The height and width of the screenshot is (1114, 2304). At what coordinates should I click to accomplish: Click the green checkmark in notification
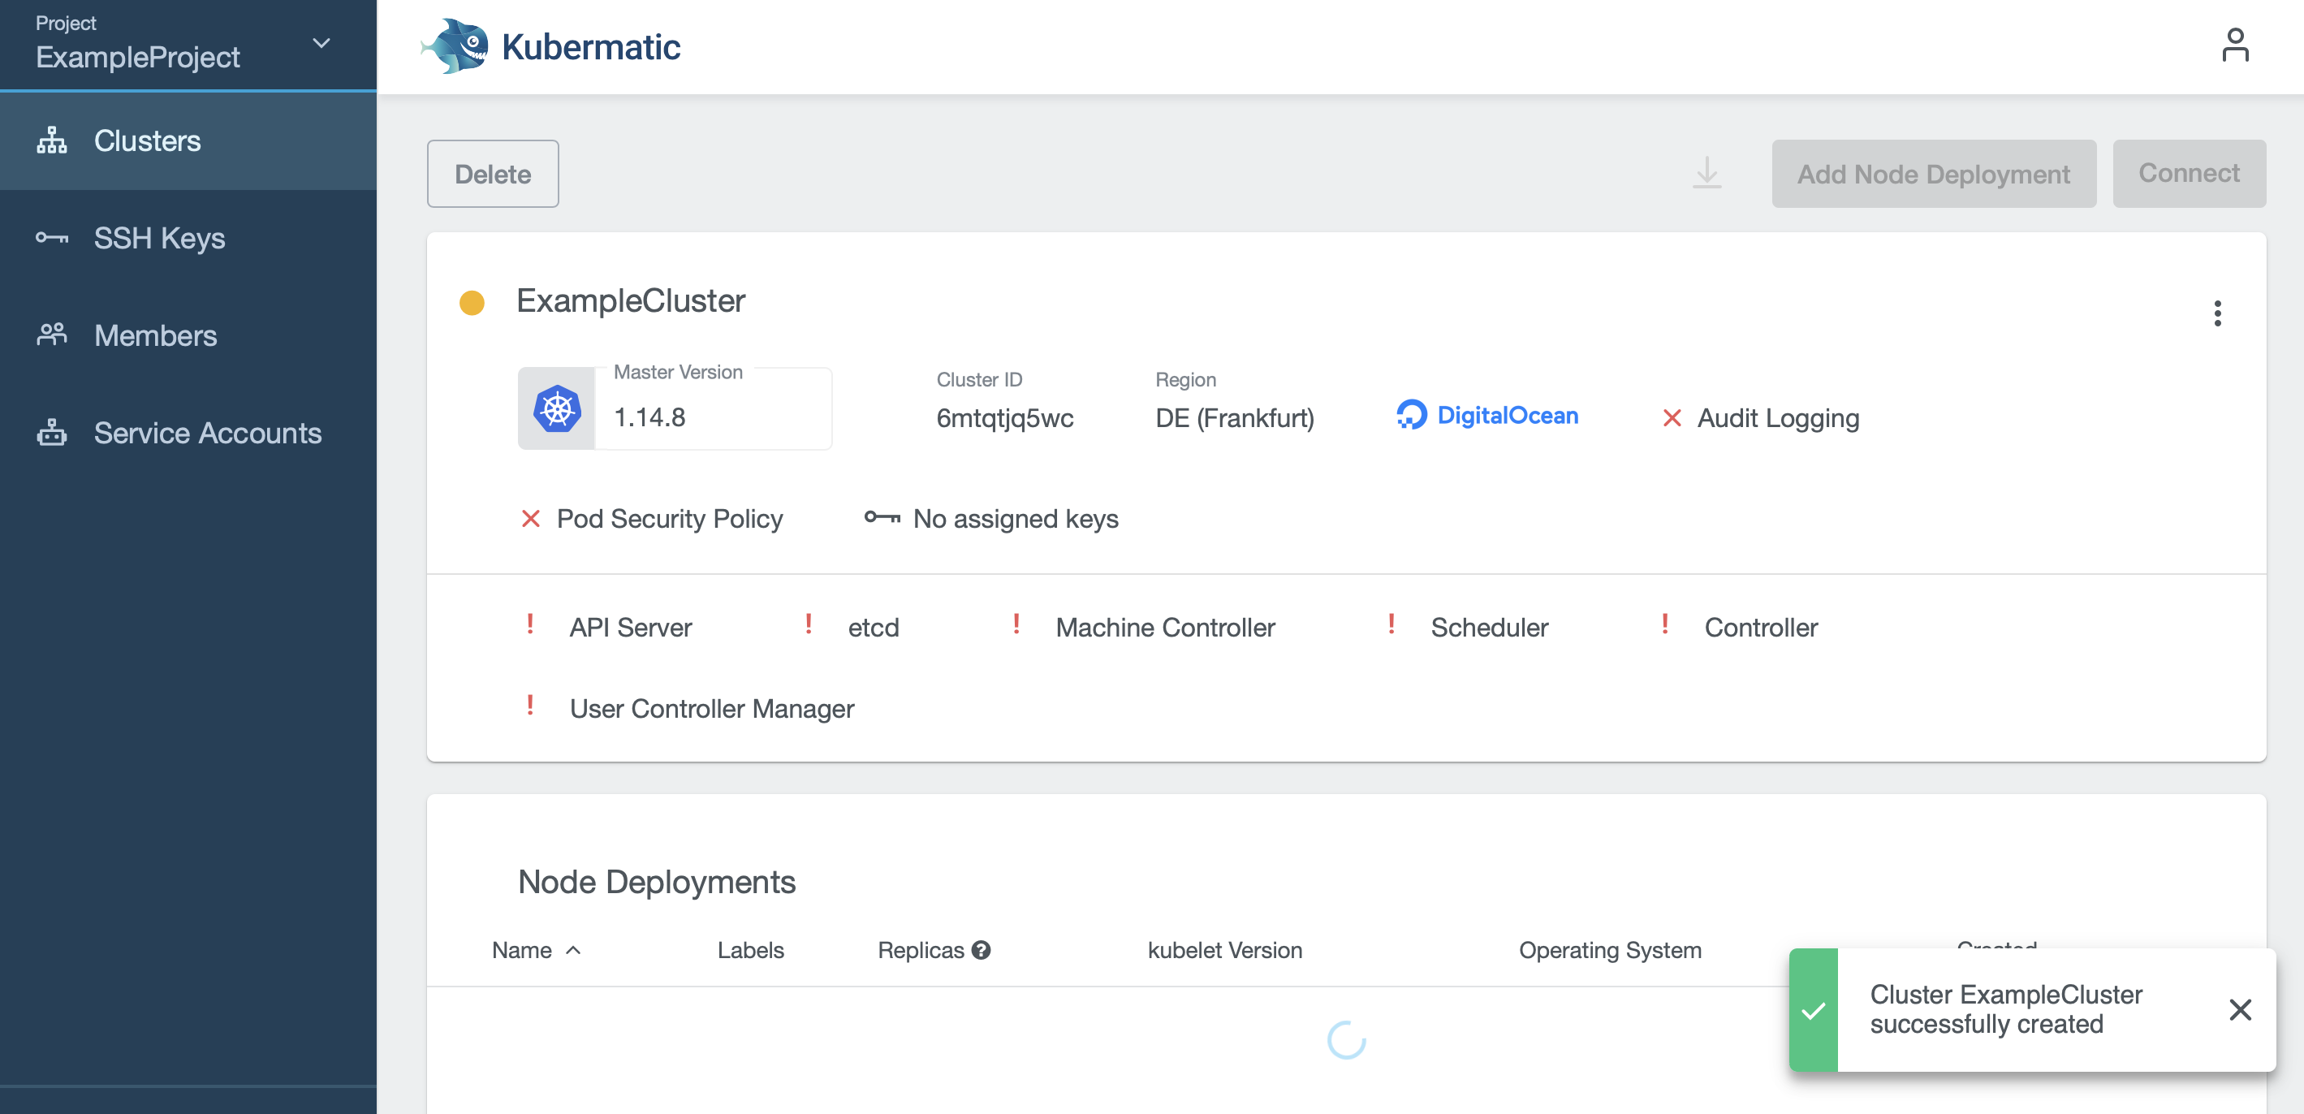1813,1011
